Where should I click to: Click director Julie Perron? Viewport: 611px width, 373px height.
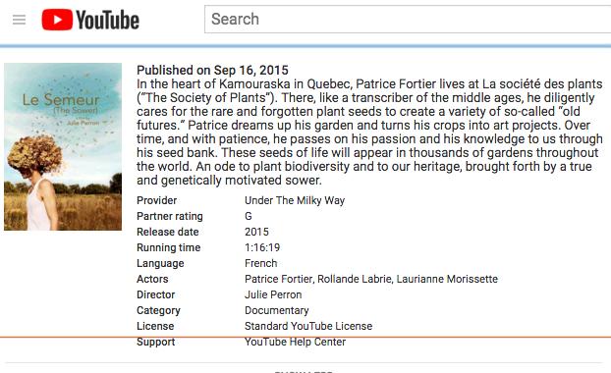[273, 294]
